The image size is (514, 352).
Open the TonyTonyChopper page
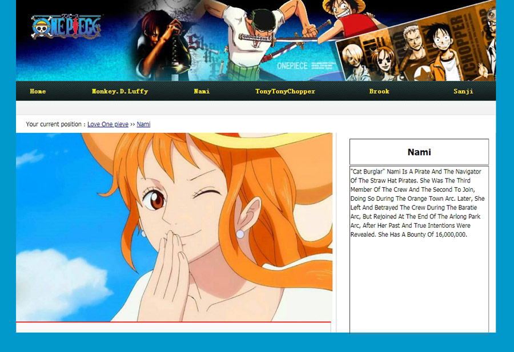point(285,91)
